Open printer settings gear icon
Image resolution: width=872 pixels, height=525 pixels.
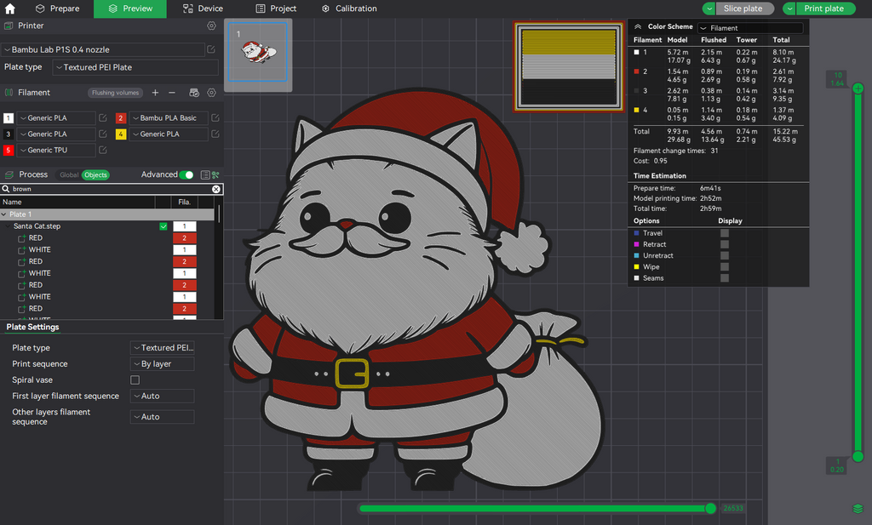point(211,26)
